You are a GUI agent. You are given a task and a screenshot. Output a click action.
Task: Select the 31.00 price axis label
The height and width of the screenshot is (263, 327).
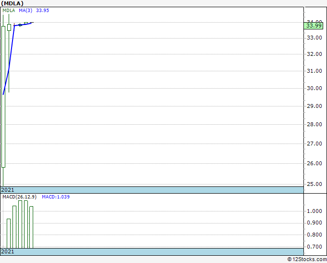314,71
